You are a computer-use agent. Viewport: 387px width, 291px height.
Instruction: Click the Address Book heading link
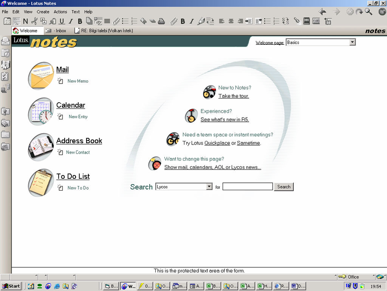point(79,140)
